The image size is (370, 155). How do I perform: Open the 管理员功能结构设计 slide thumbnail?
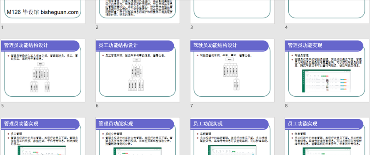[43, 70]
